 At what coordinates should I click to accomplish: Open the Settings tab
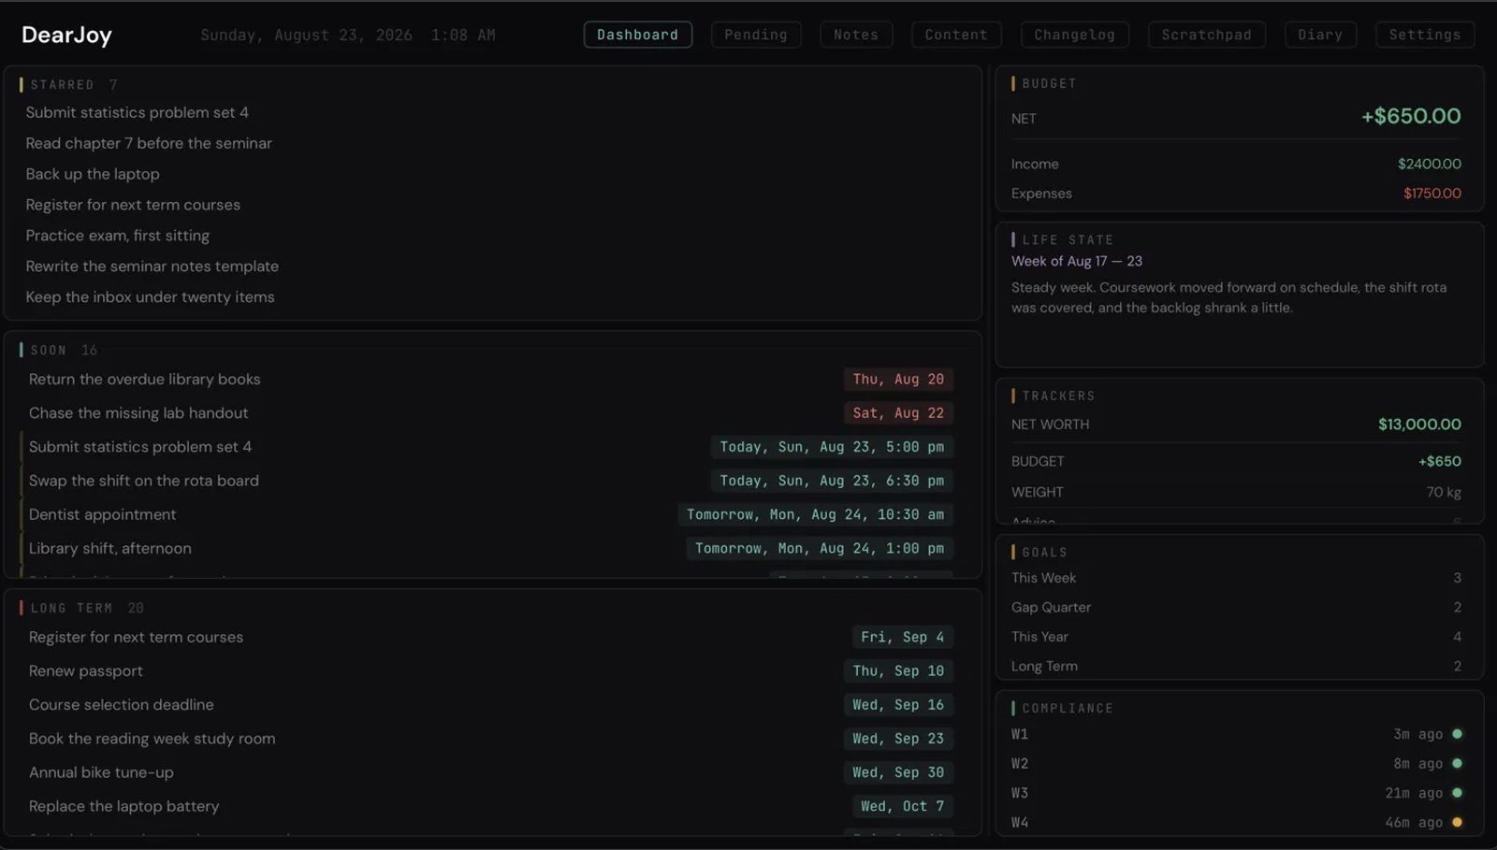pyautogui.click(x=1425, y=35)
